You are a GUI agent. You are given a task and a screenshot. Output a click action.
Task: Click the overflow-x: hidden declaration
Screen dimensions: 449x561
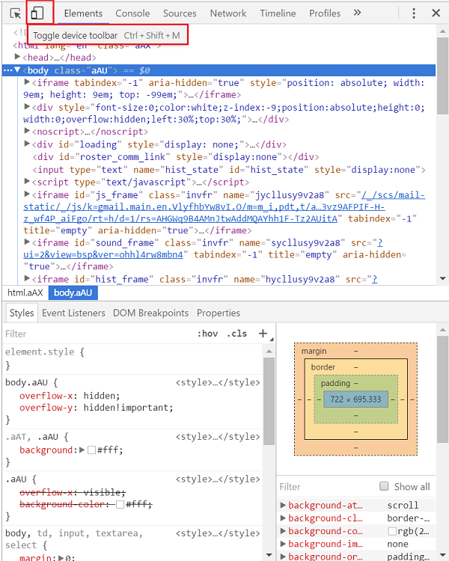point(70,396)
